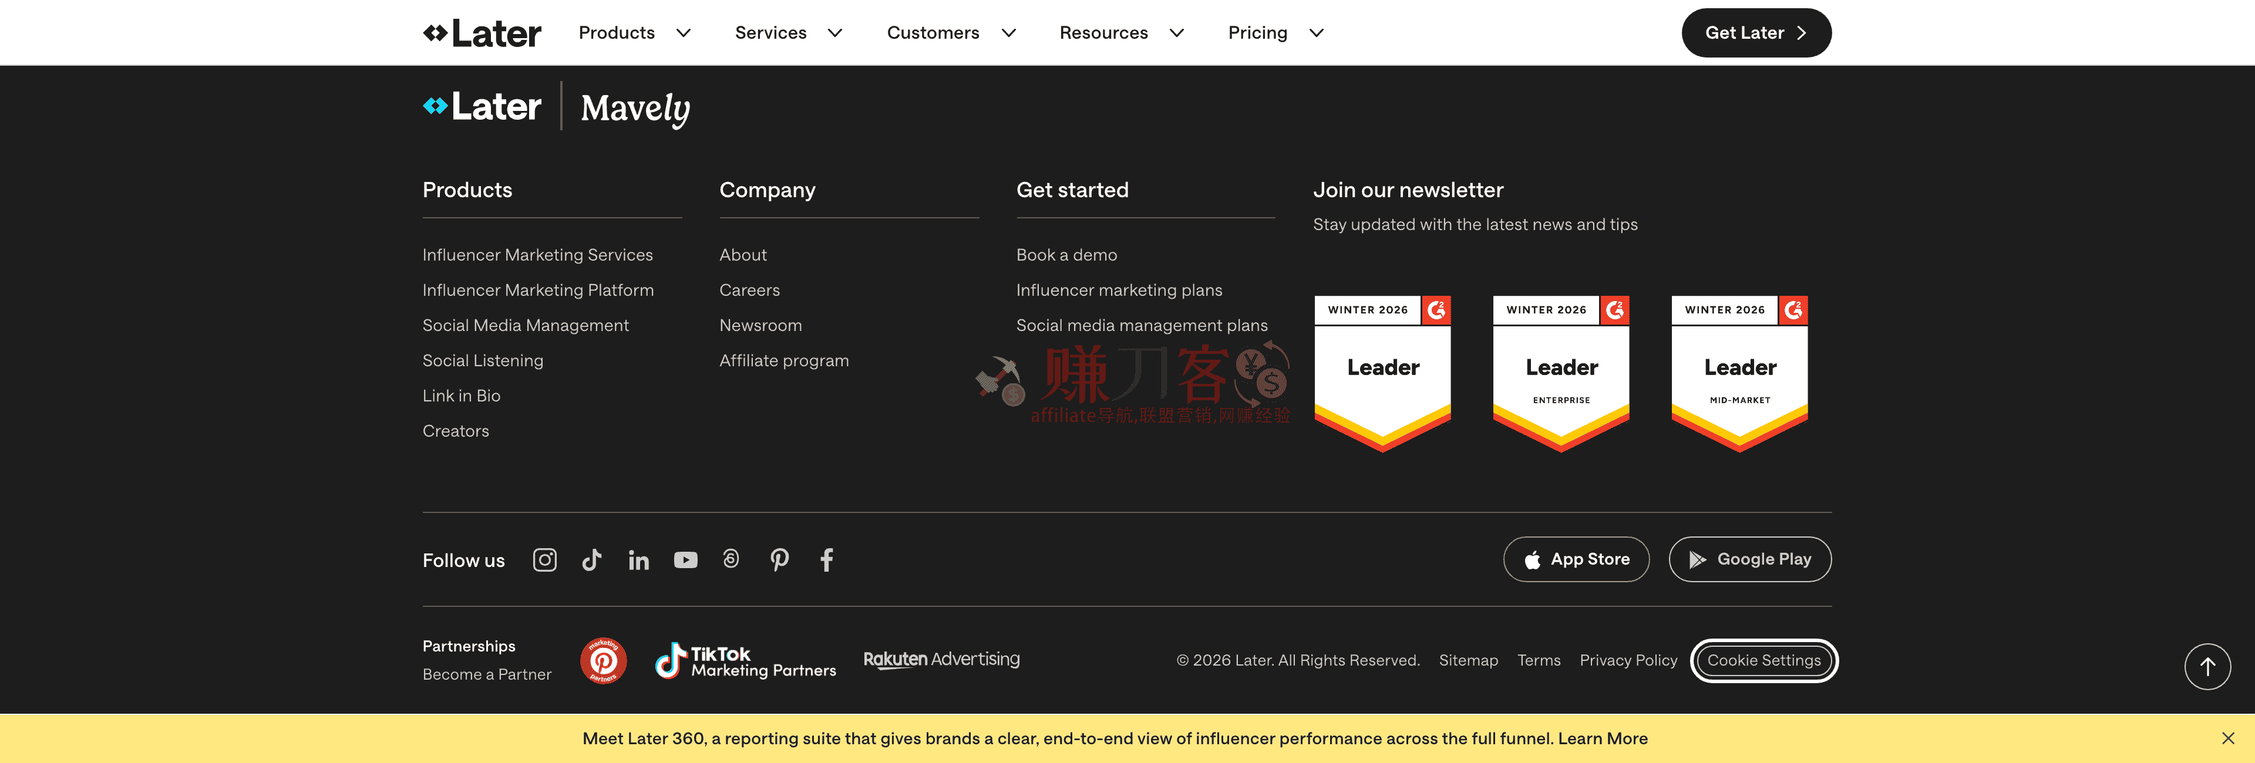Open Later's Threads profile icon
This screenshot has width=2255, height=763.
click(731, 559)
